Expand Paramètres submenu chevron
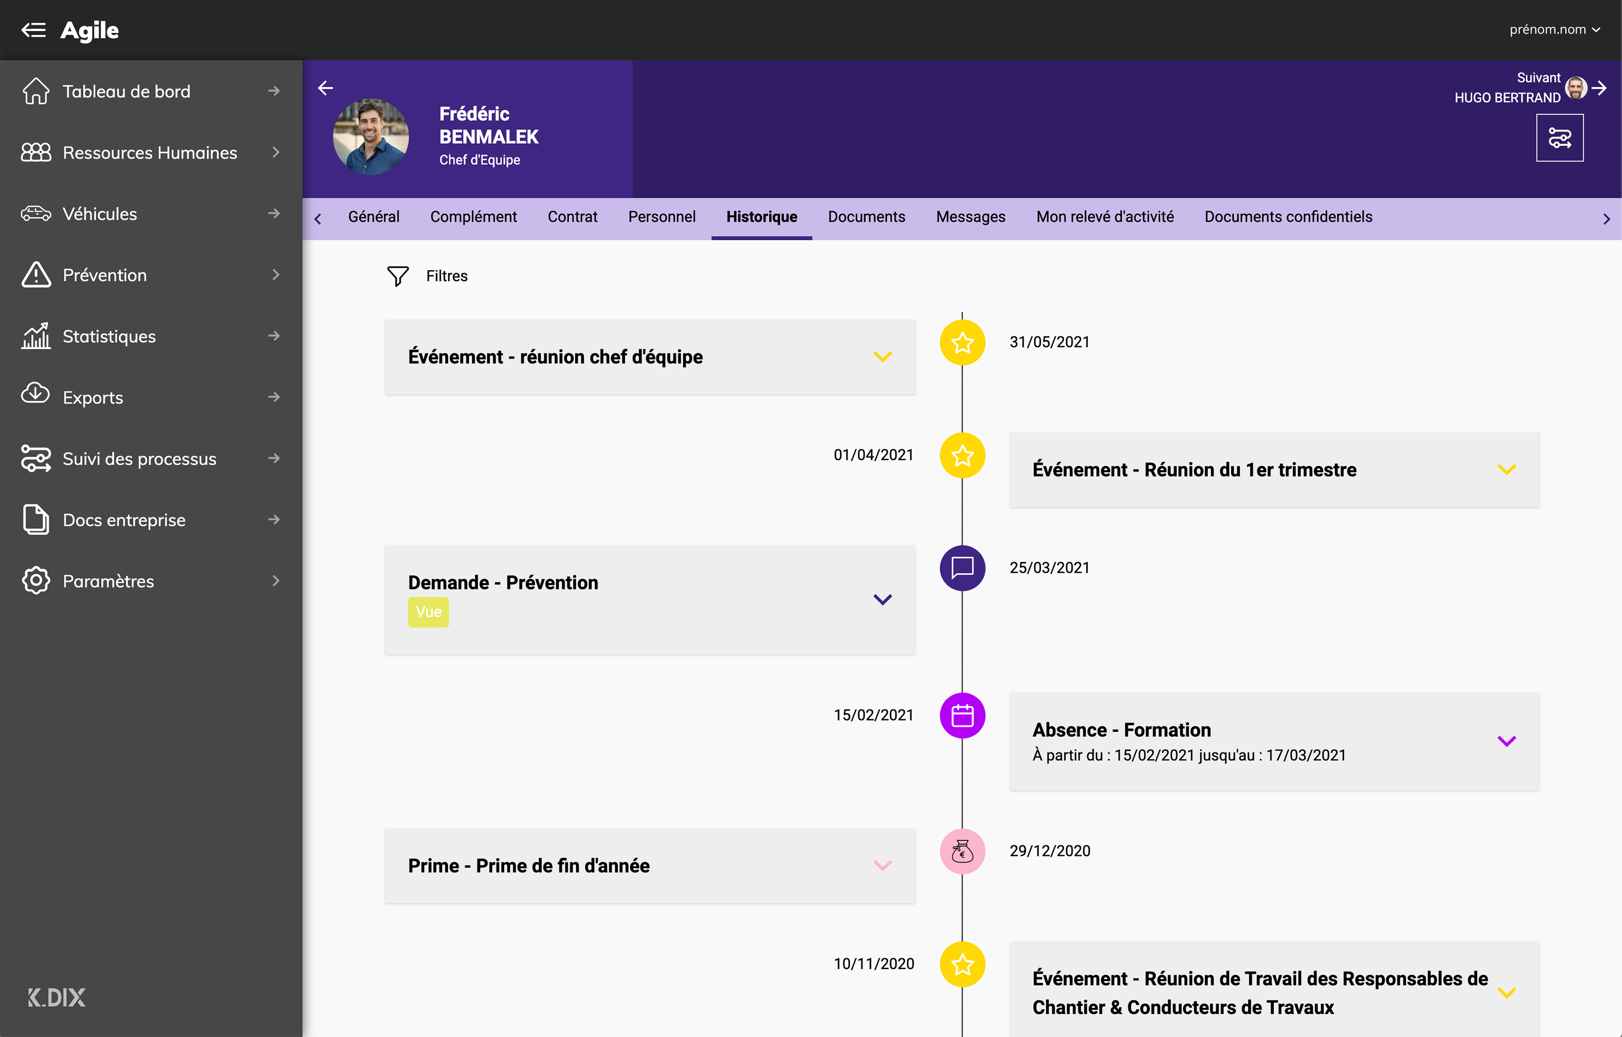Screen dimensions: 1622x1037 tap(275, 581)
